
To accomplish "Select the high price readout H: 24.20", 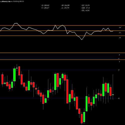I will pos(65,5).
